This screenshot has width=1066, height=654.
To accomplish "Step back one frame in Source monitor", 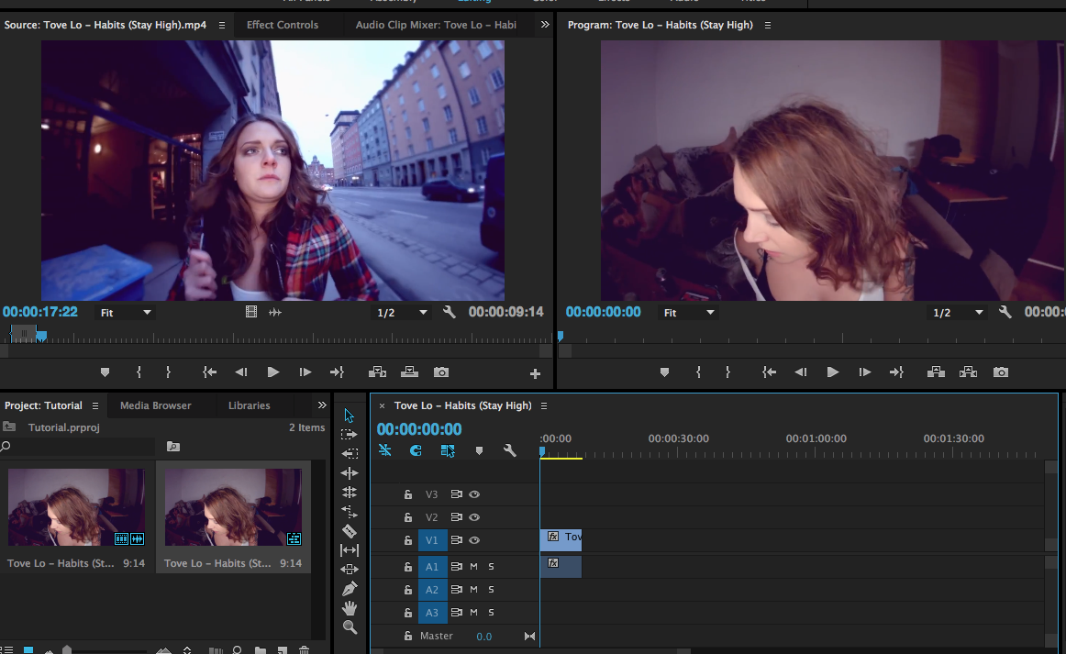I will pos(240,372).
